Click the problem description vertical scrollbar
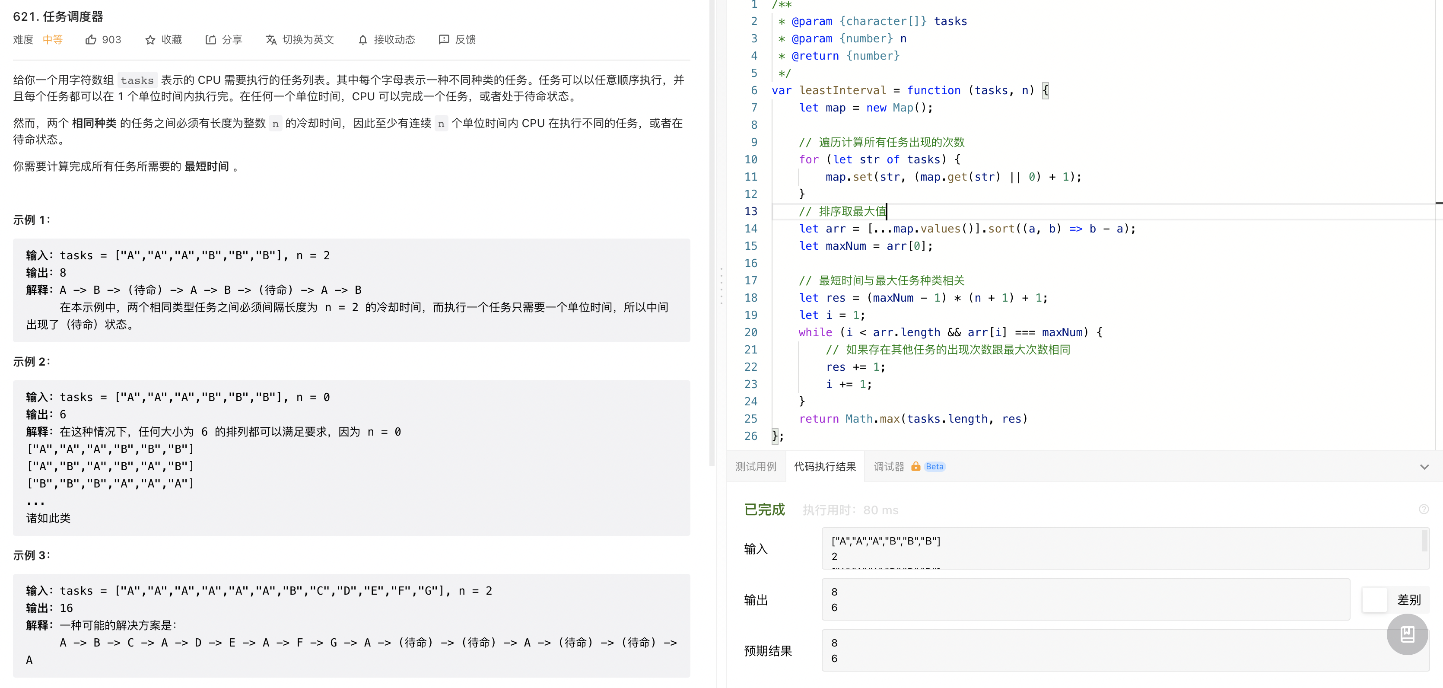This screenshot has height=688, width=1443. click(x=712, y=233)
